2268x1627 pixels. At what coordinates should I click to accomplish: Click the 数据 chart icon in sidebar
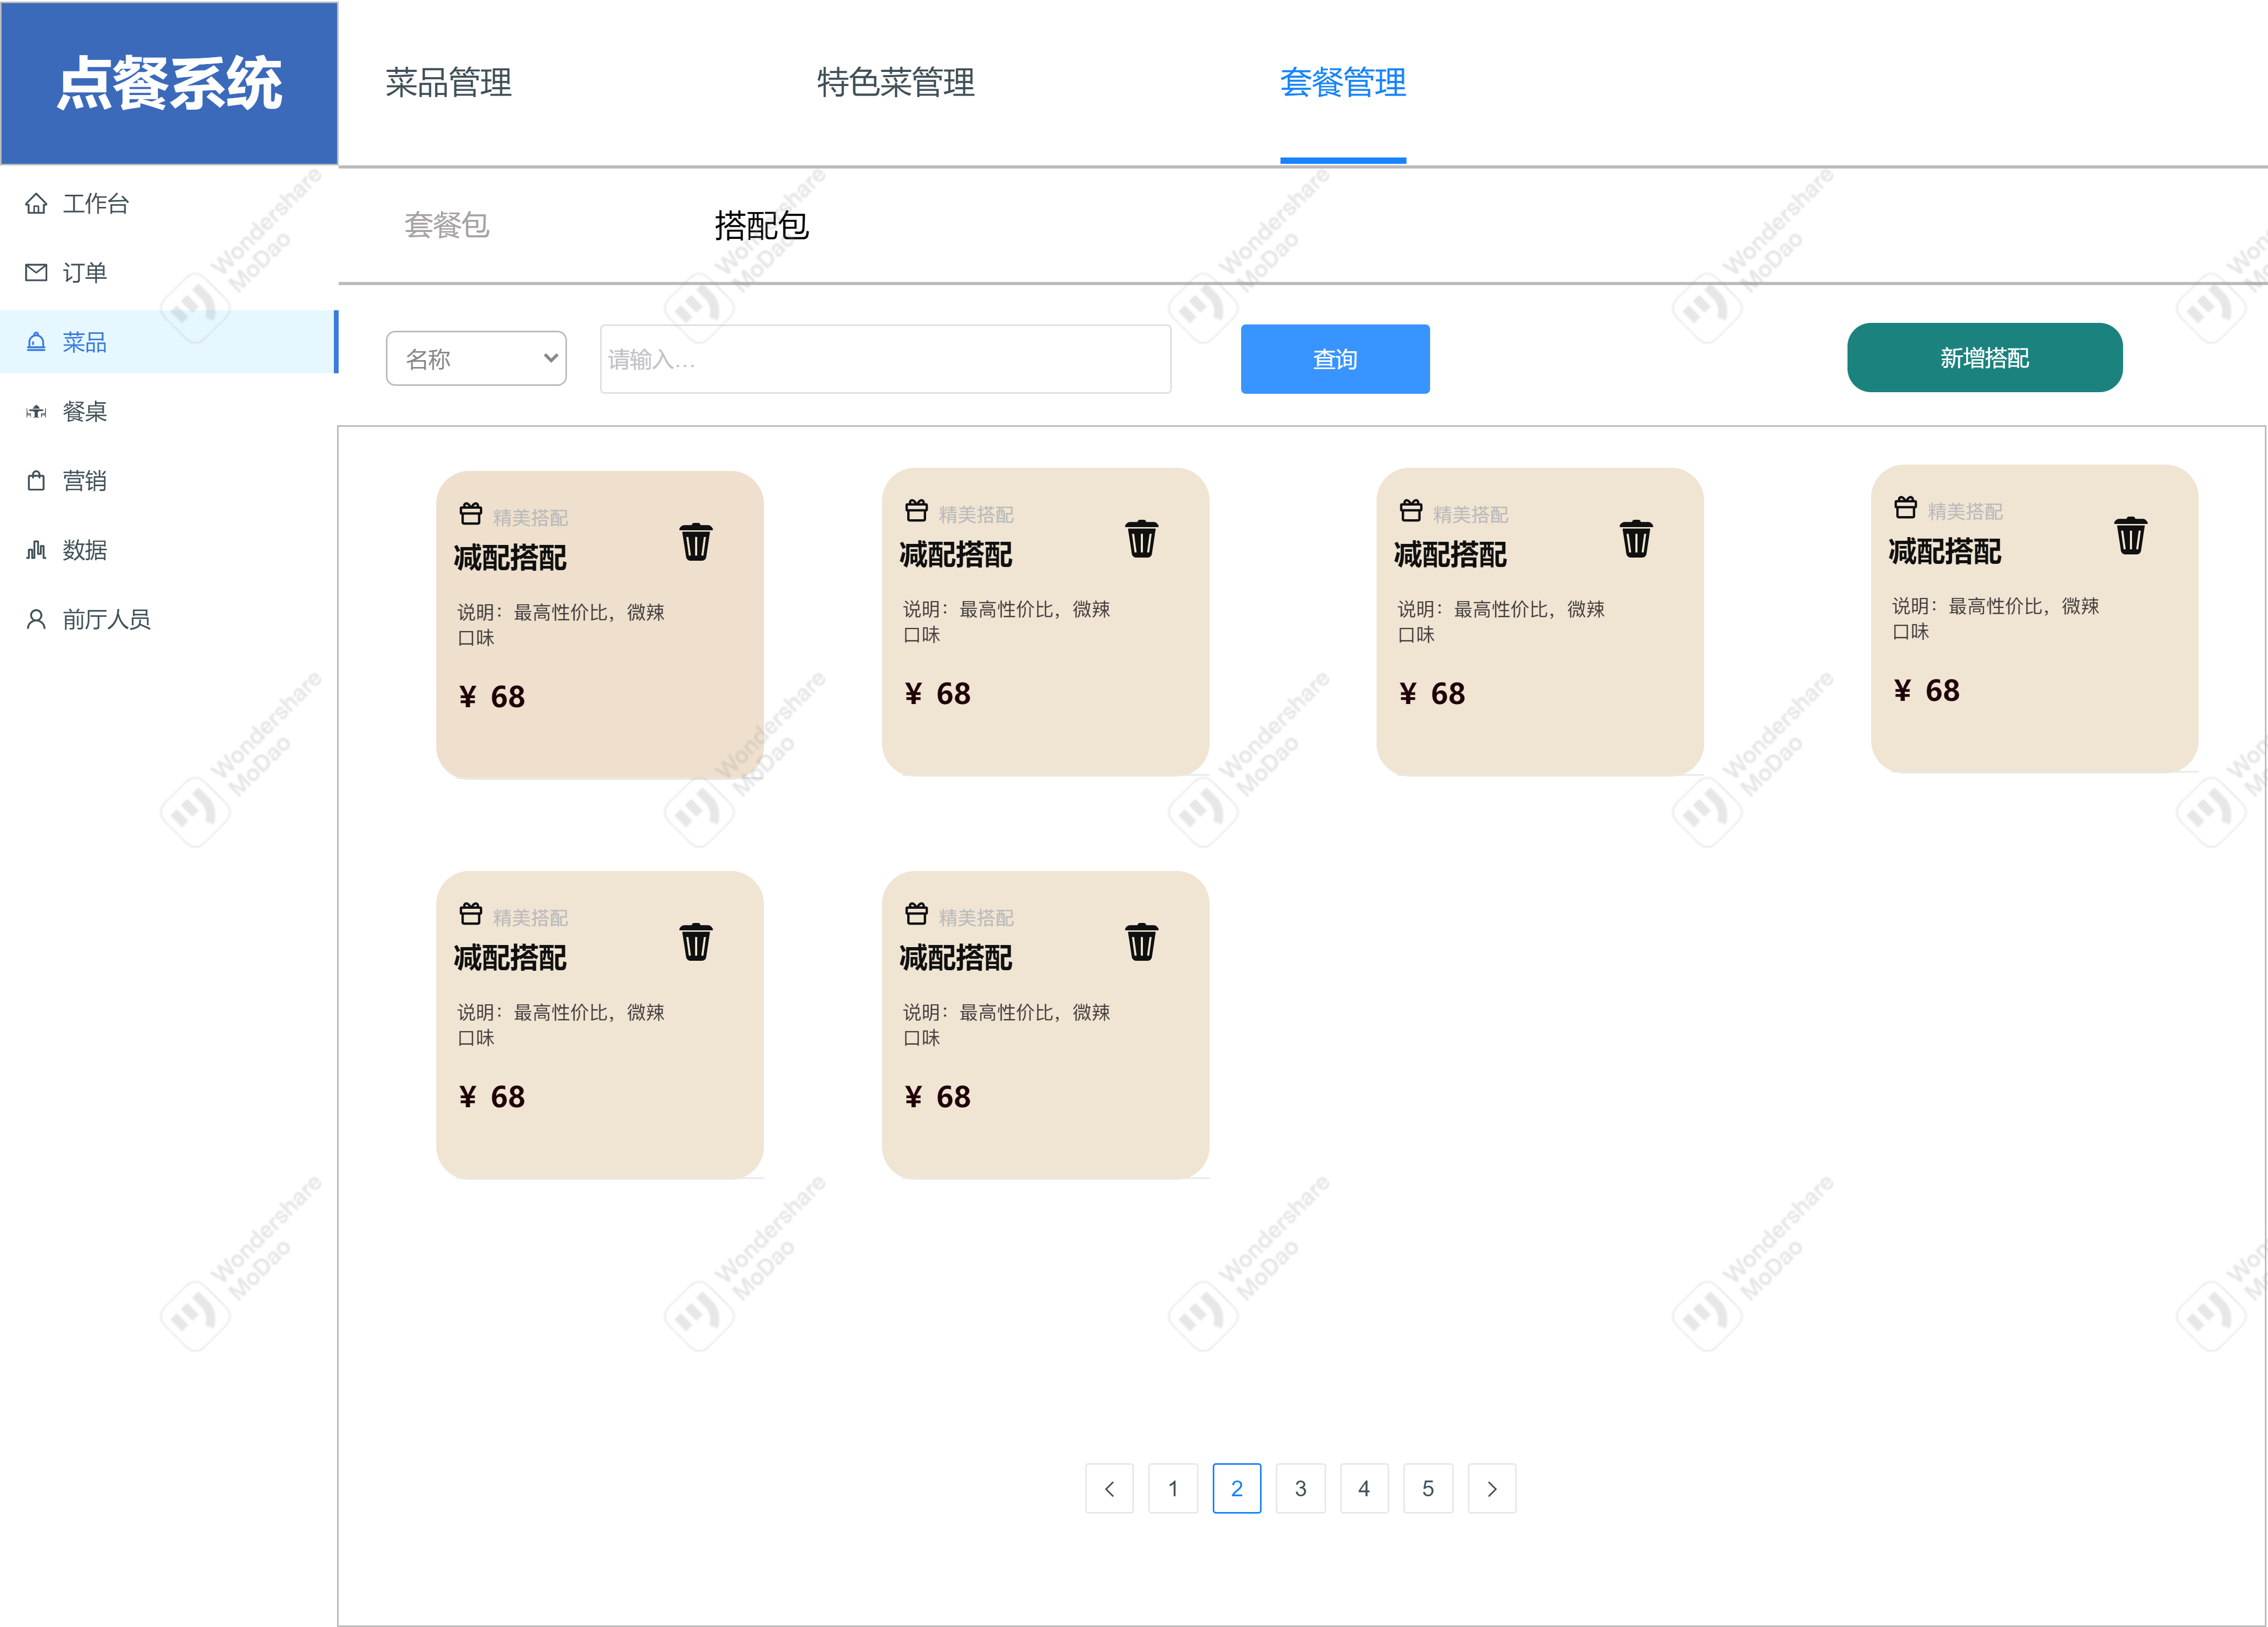coord(36,550)
